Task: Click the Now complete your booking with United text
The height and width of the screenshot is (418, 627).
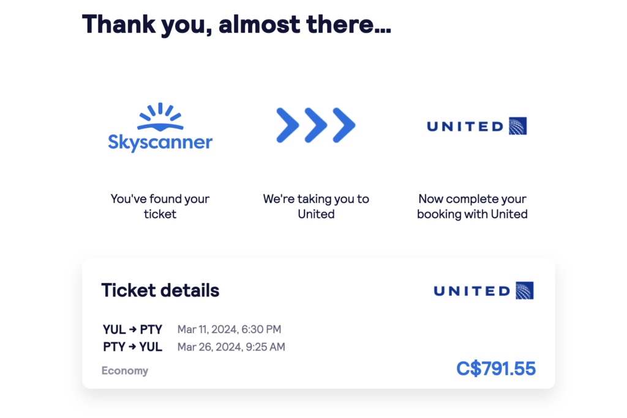Action: (x=472, y=207)
